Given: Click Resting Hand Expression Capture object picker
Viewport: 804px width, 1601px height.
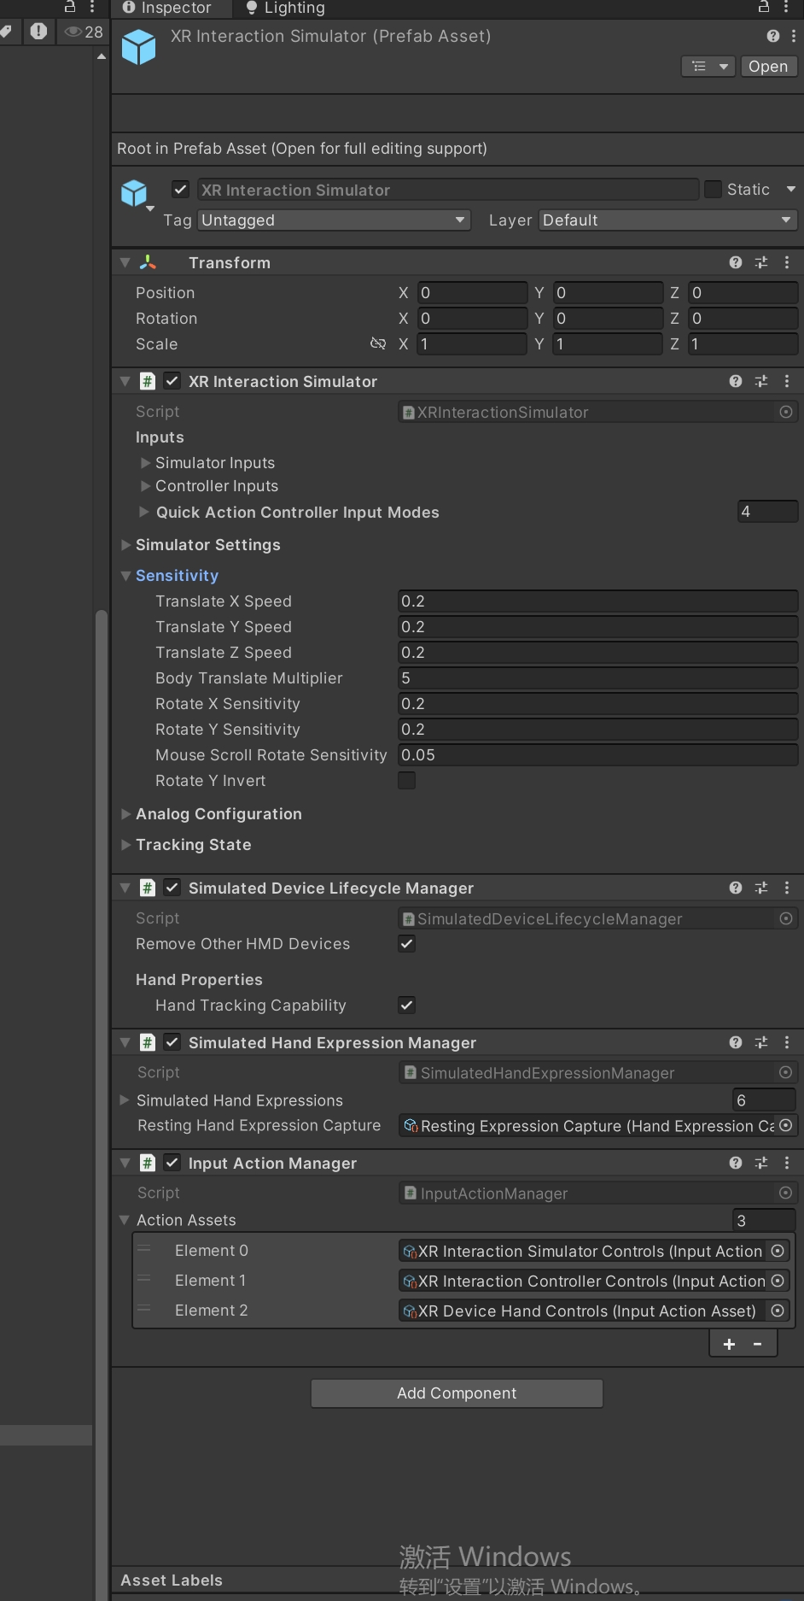Looking at the screenshot, I should tap(786, 1126).
